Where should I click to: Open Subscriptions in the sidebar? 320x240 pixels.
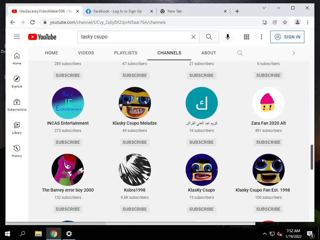point(17,105)
